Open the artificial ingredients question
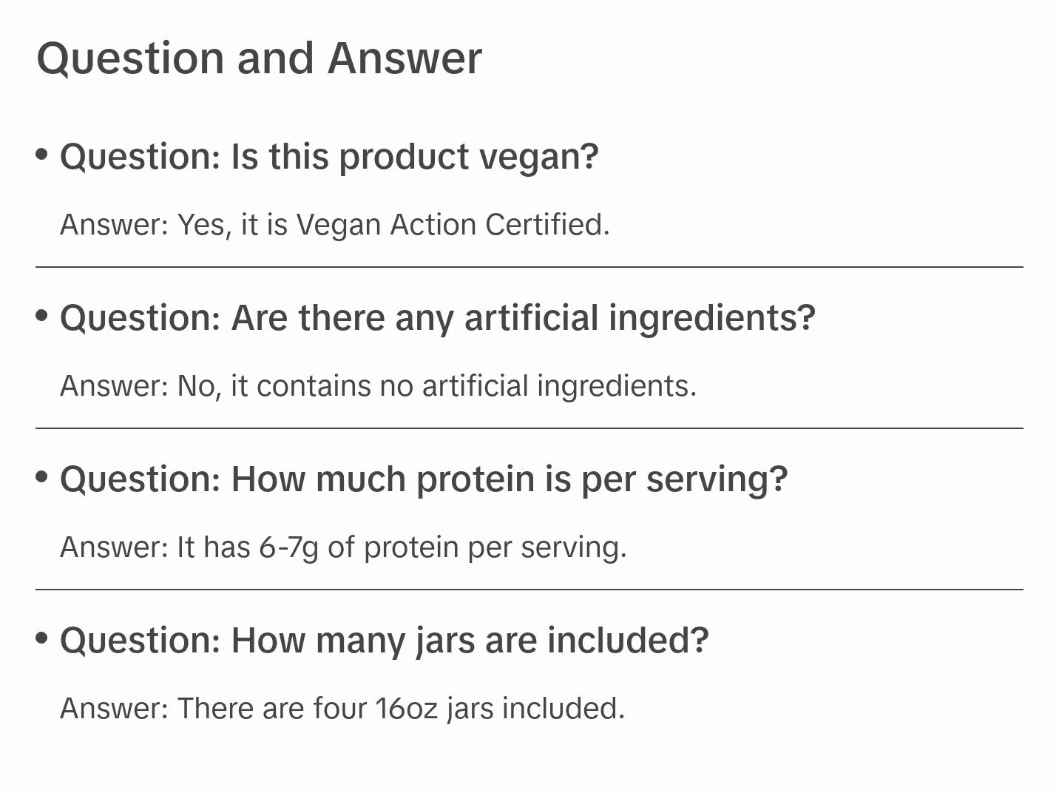The height and width of the screenshot is (793, 1059). click(x=437, y=318)
